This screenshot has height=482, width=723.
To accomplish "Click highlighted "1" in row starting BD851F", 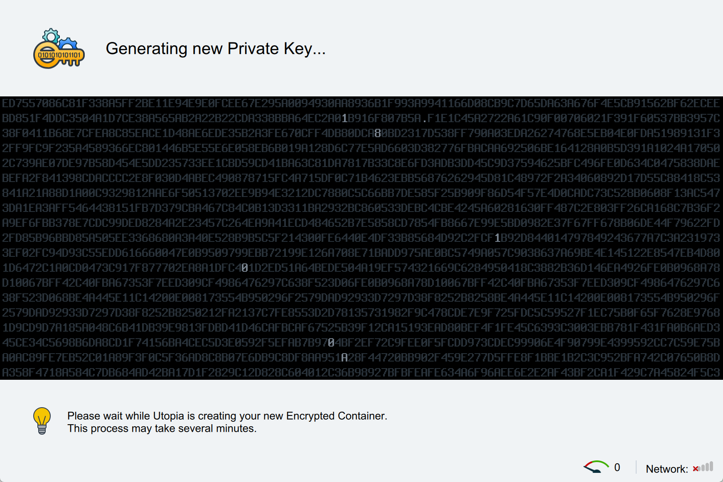I will click(x=344, y=118).
